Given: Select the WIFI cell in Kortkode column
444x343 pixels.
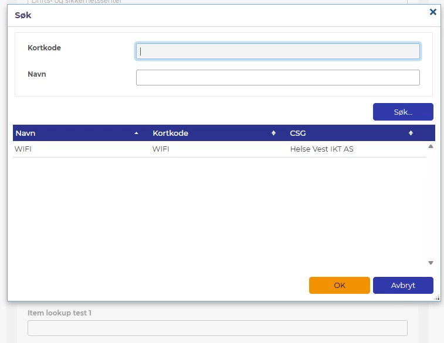Looking at the screenshot, I should click(x=161, y=149).
